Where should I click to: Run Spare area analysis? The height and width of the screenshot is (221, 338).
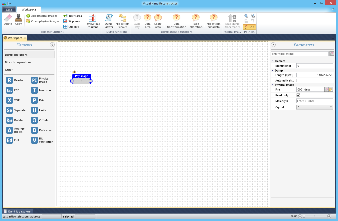158,21
